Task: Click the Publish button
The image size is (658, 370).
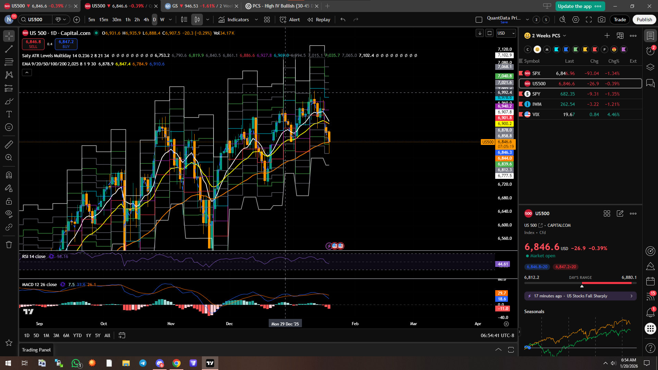Action: pos(644,20)
